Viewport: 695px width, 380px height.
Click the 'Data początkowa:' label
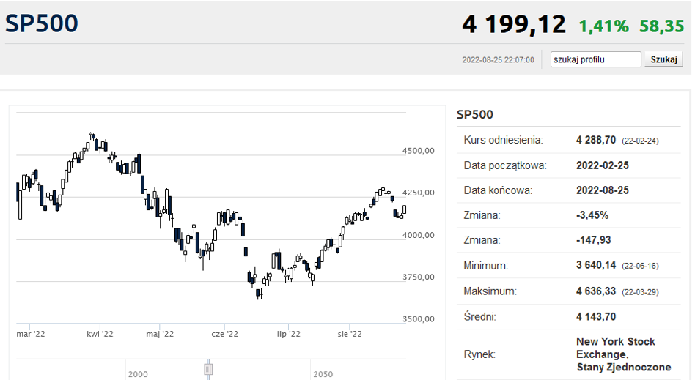[505, 165]
